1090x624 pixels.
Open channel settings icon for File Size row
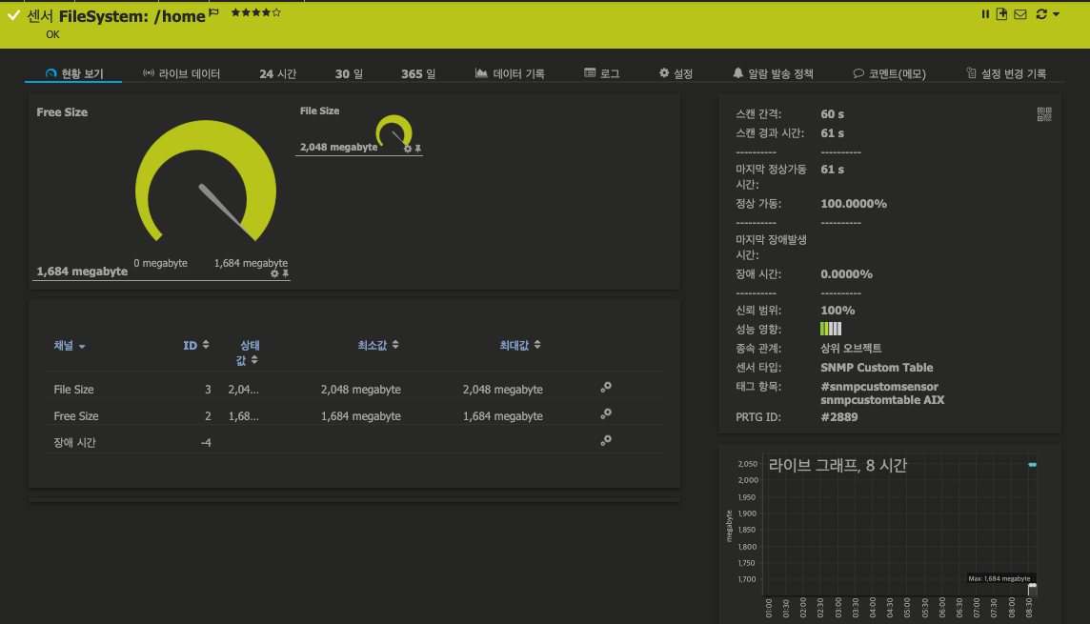[x=606, y=388]
